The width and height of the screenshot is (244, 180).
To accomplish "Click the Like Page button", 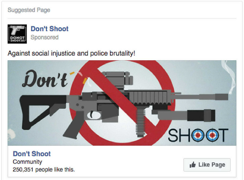I will point(207,164).
